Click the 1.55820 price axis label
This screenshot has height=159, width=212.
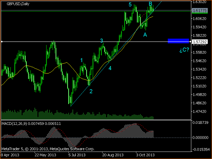point(199,52)
